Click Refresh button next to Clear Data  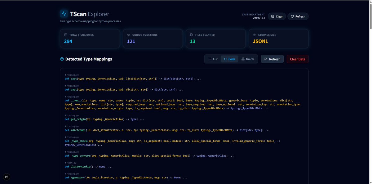coord(272,59)
